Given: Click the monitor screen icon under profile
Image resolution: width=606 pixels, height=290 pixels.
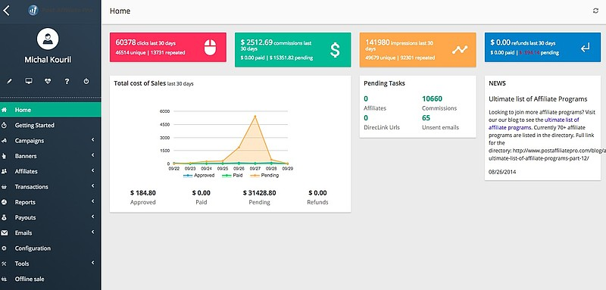Looking at the screenshot, I should [29, 81].
